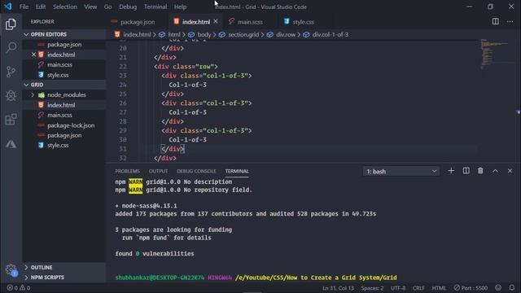Screen dimensions: 521x293
Task: Select the TERMINAL panel tab
Action: point(237,171)
